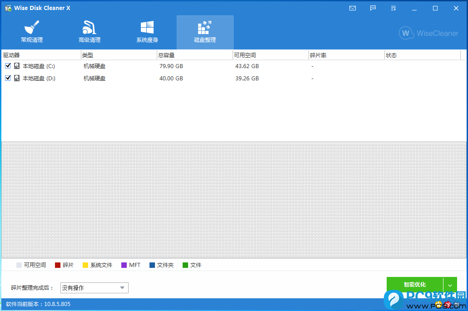Click the red 碎片 legend swatch
468x311 pixels.
point(58,265)
